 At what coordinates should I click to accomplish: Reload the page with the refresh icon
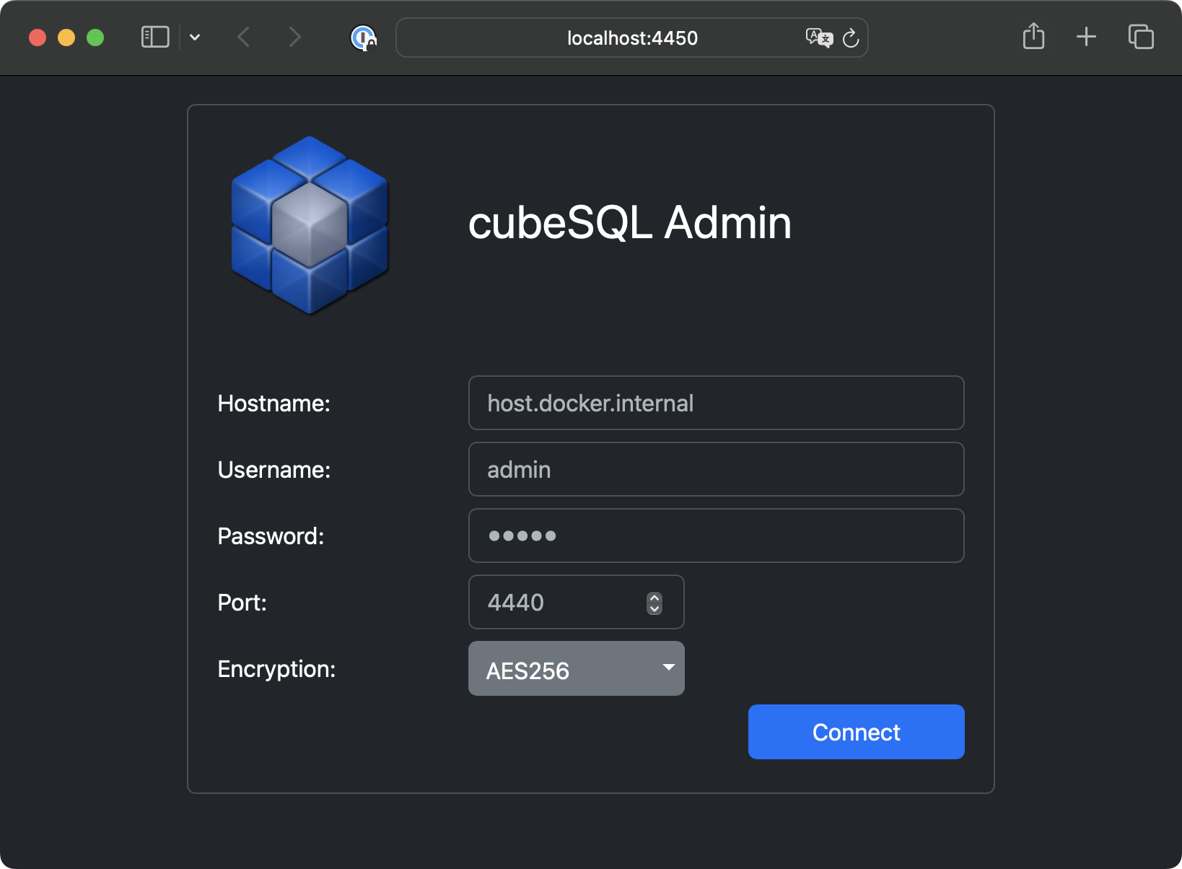(x=851, y=38)
